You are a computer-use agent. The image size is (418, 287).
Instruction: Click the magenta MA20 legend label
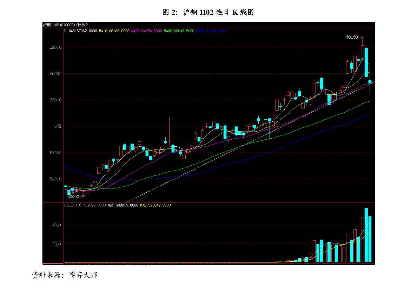pyautogui.click(x=146, y=31)
